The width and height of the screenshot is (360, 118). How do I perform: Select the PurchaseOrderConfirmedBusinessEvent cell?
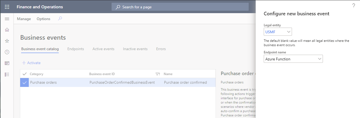(122, 82)
